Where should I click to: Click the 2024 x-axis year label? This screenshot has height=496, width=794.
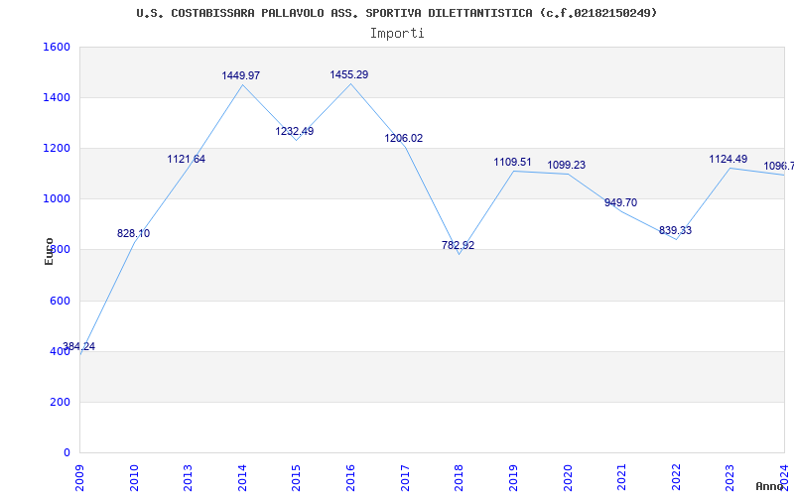[x=784, y=477]
